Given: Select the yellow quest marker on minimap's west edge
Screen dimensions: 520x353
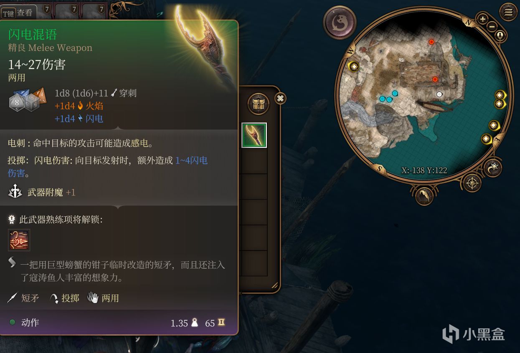Looking at the screenshot, I should click(354, 66).
